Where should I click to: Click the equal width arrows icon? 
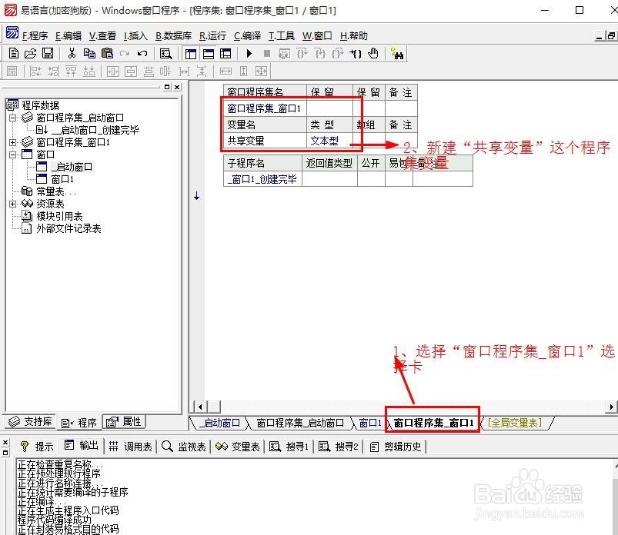225,71
